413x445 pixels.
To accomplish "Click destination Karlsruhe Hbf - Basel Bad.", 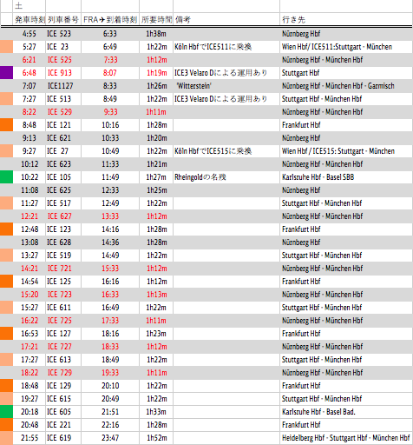I will coord(318,412).
